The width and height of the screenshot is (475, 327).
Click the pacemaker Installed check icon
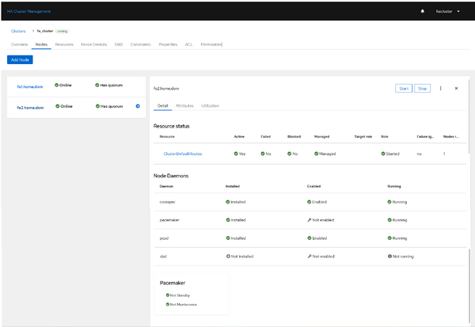click(x=228, y=220)
